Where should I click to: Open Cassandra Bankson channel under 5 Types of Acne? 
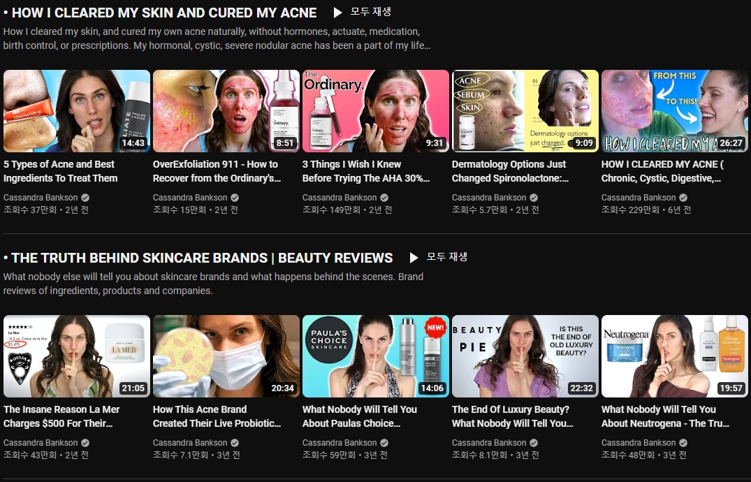pyautogui.click(x=41, y=198)
